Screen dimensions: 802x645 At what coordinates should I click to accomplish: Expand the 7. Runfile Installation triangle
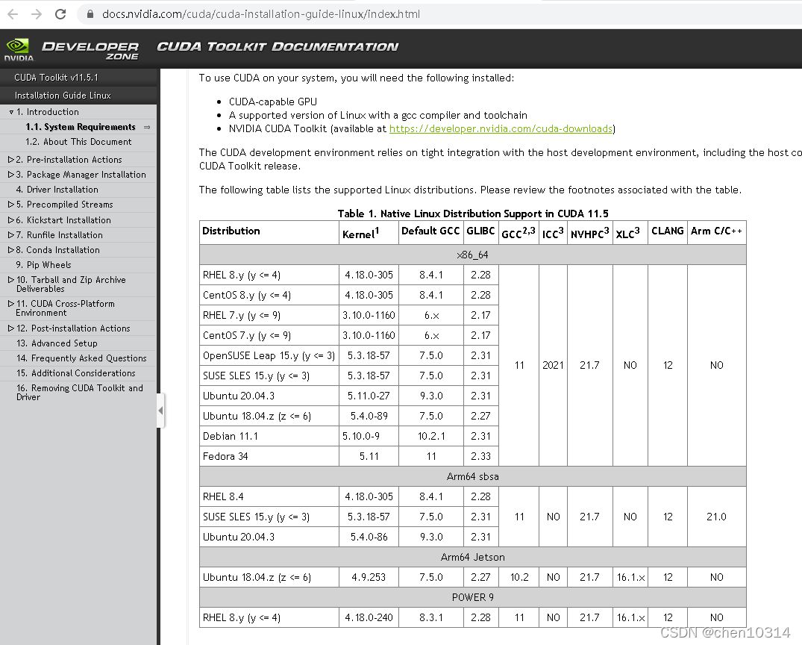[10, 235]
